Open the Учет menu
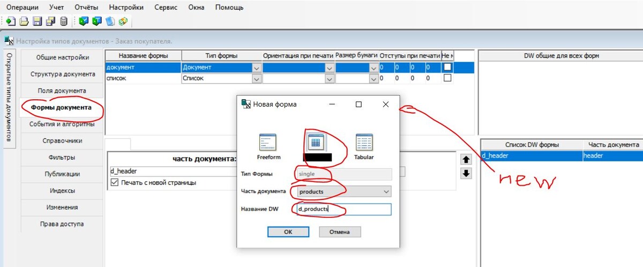643x267 pixels. click(56, 8)
